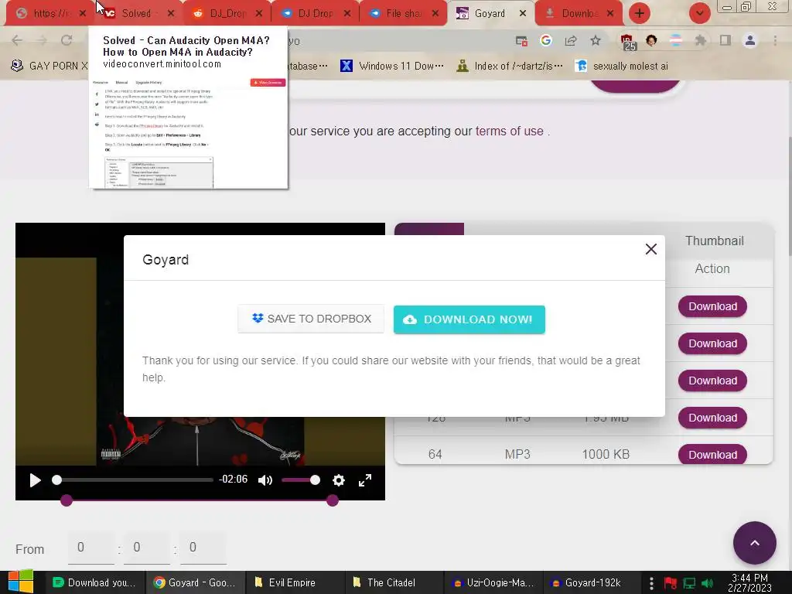Toggle the browser side panel icon
792x594 pixels.
pyautogui.click(x=725, y=40)
